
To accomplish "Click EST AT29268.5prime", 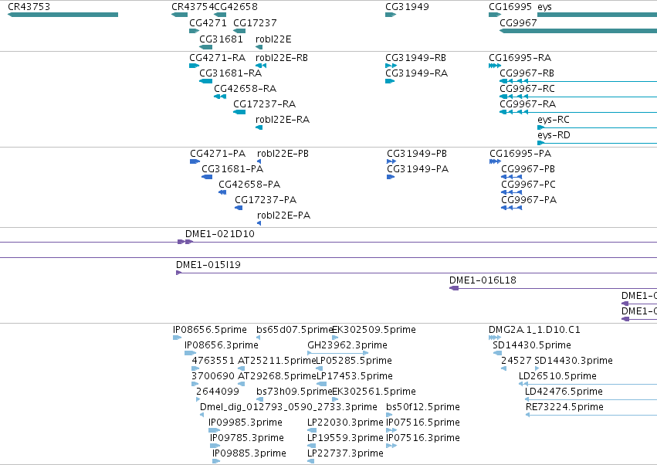I will click(x=242, y=384).
